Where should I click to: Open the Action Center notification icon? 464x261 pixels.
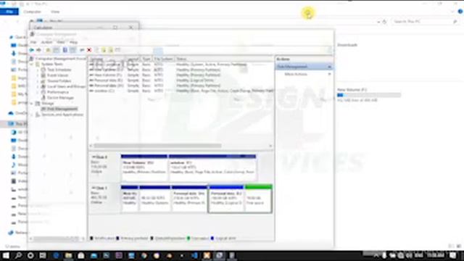pyautogui.click(x=452, y=255)
